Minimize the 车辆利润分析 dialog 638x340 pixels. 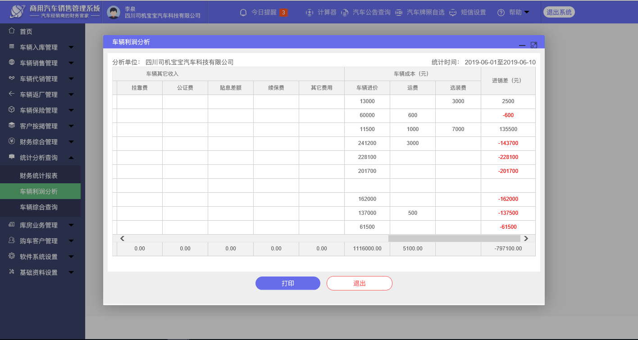(522, 45)
